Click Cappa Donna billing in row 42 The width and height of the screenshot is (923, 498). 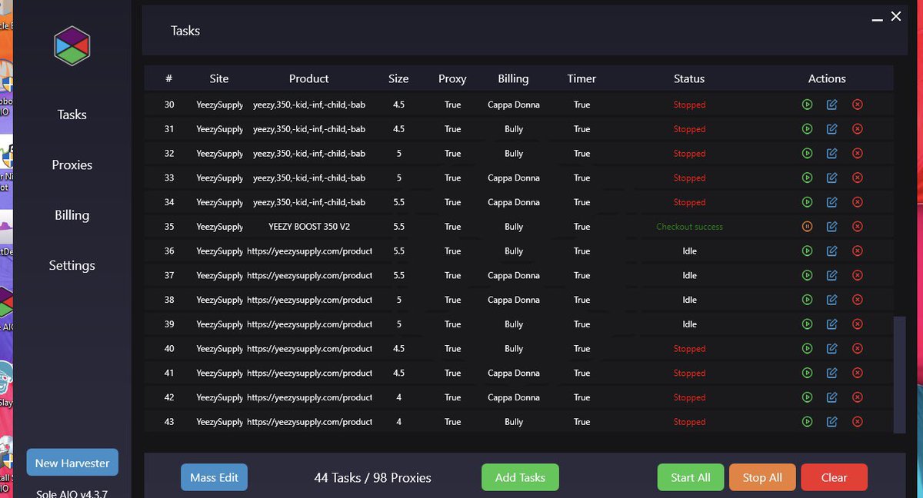tap(514, 397)
